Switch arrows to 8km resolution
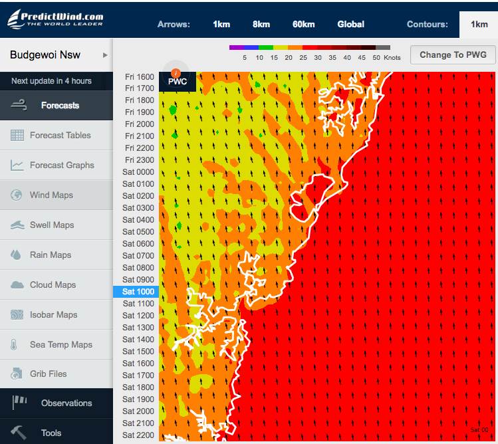This screenshot has width=498, height=444. click(x=261, y=25)
